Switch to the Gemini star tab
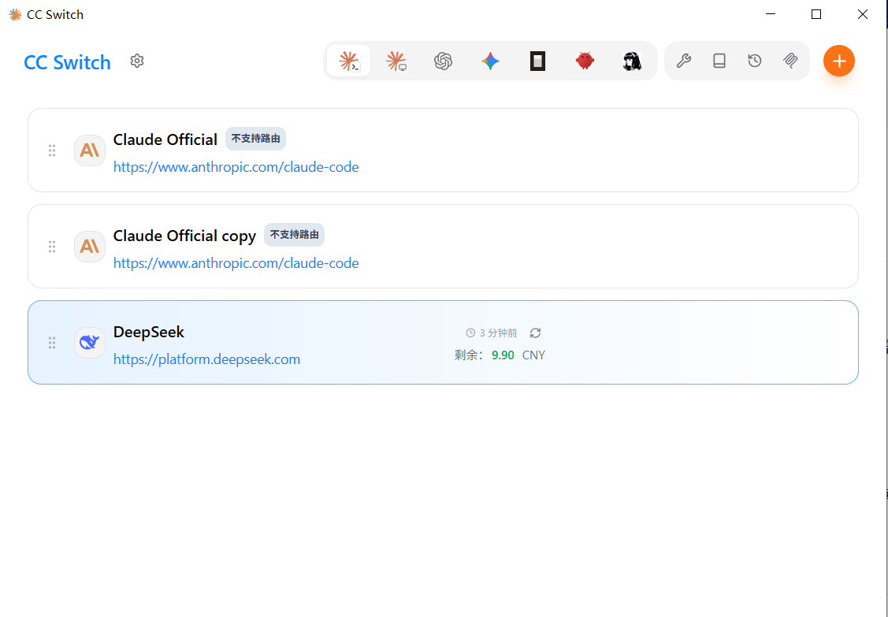This screenshot has width=888, height=617. pos(490,61)
